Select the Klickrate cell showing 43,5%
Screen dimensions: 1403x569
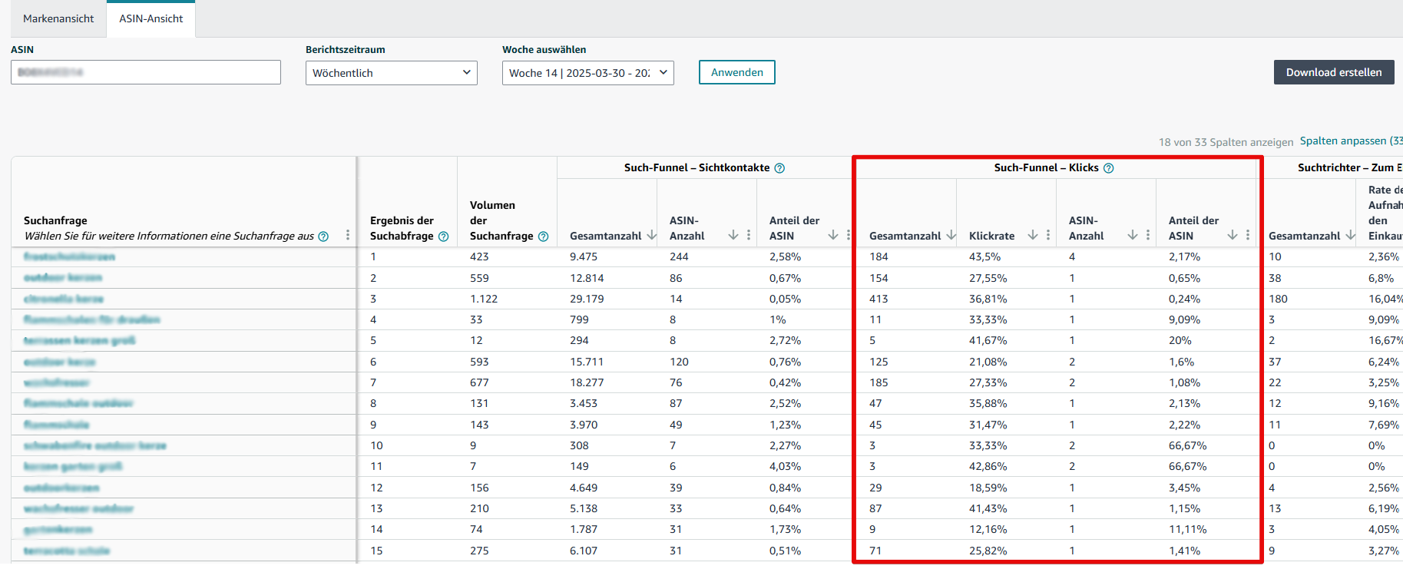tap(985, 256)
